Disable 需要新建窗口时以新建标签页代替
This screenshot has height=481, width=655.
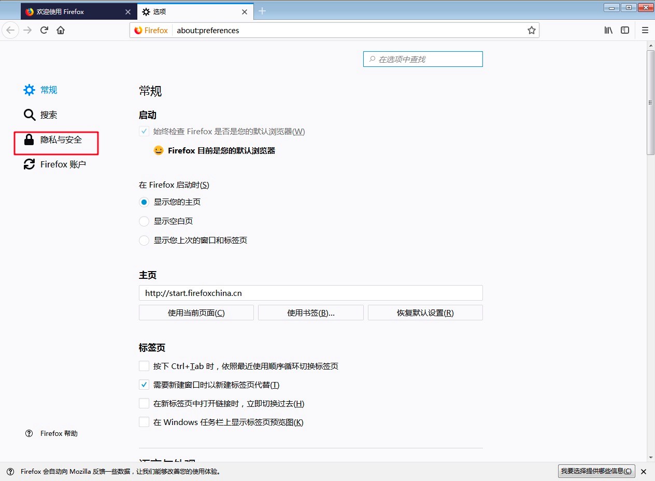click(144, 385)
